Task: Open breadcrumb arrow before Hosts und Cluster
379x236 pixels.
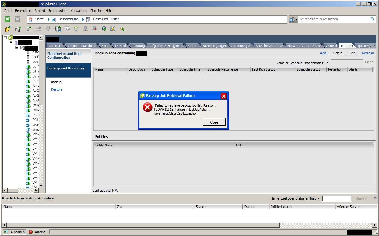Action: click(83, 19)
